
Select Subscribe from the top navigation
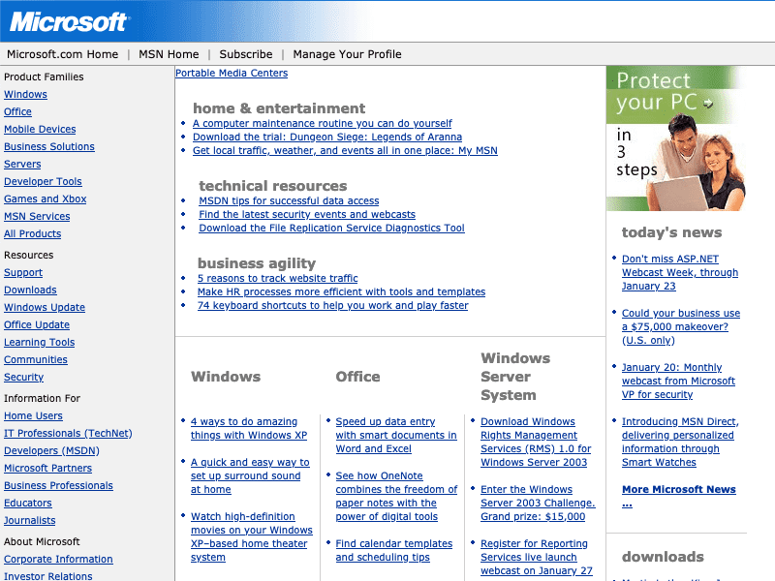[245, 54]
